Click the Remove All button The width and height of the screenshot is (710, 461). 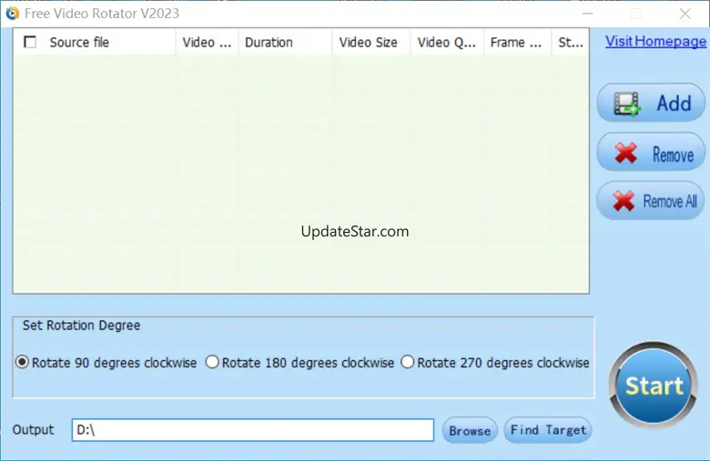point(651,201)
